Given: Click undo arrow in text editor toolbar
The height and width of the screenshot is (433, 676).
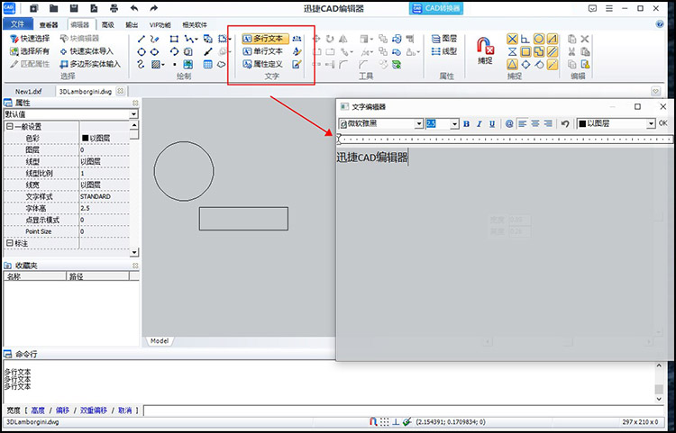Looking at the screenshot, I should pos(565,124).
